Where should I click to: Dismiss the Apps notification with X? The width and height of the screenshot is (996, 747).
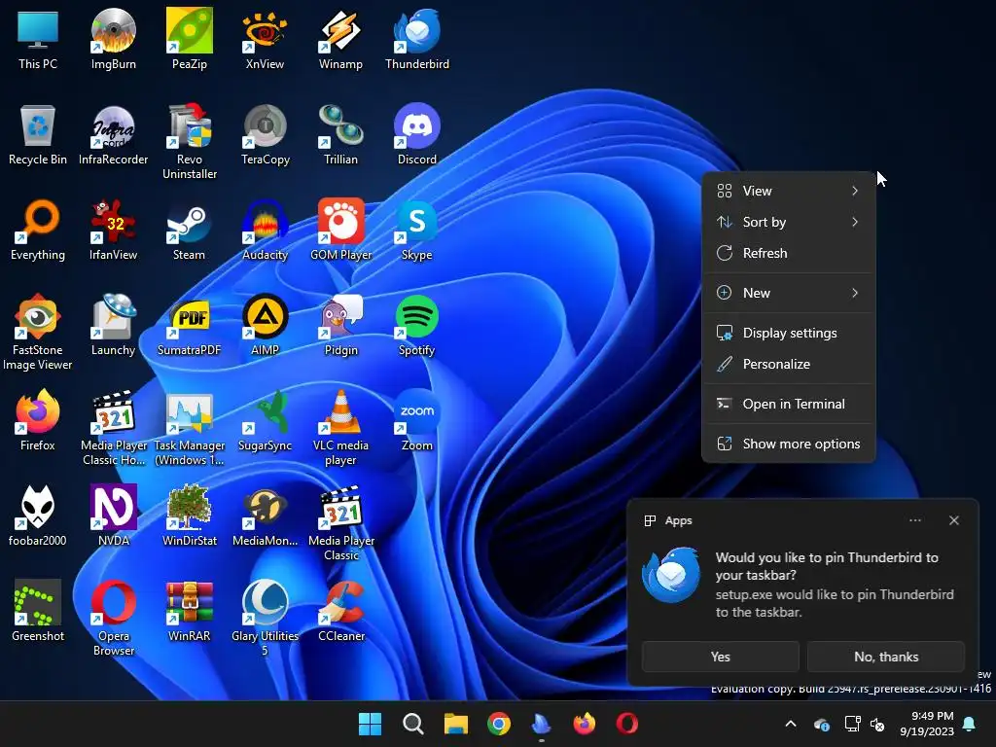click(954, 520)
